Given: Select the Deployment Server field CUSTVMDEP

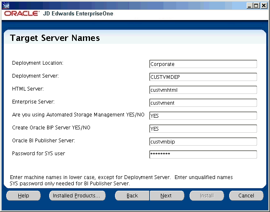Looking at the screenshot, I should click(203, 77).
